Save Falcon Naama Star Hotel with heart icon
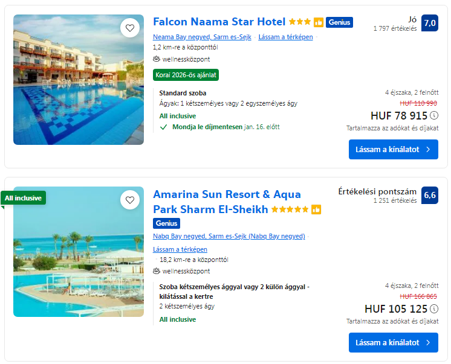The image size is (451, 364). click(x=129, y=28)
